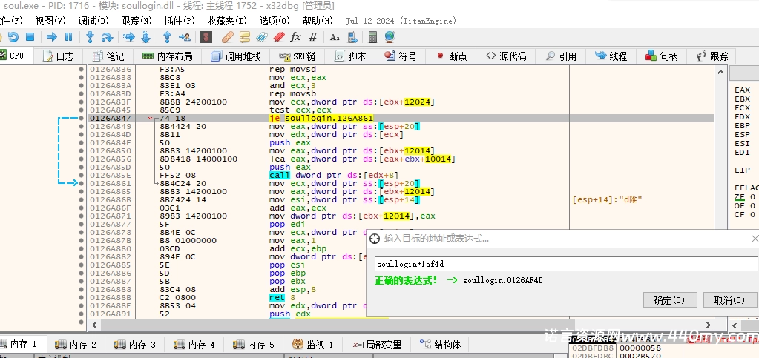The height and width of the screenshot is (358, 759).
Task: Select the 内存 5 dump tab
Action: point(254,345)
